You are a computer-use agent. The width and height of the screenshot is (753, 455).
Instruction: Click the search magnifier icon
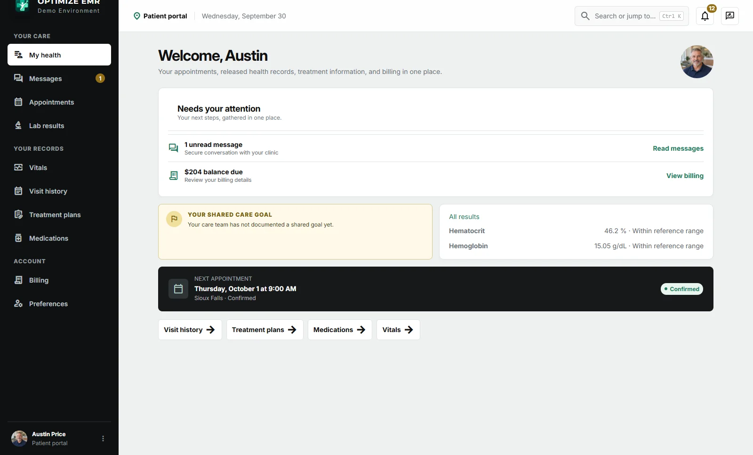point(585,16)
